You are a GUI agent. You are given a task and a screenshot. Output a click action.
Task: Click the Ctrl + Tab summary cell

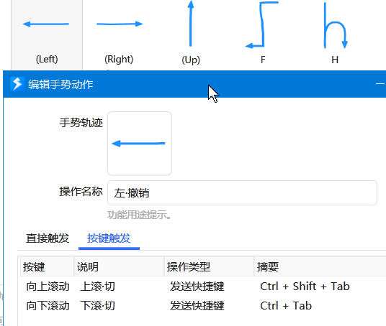pyautogui.click(x=286, y=306)
